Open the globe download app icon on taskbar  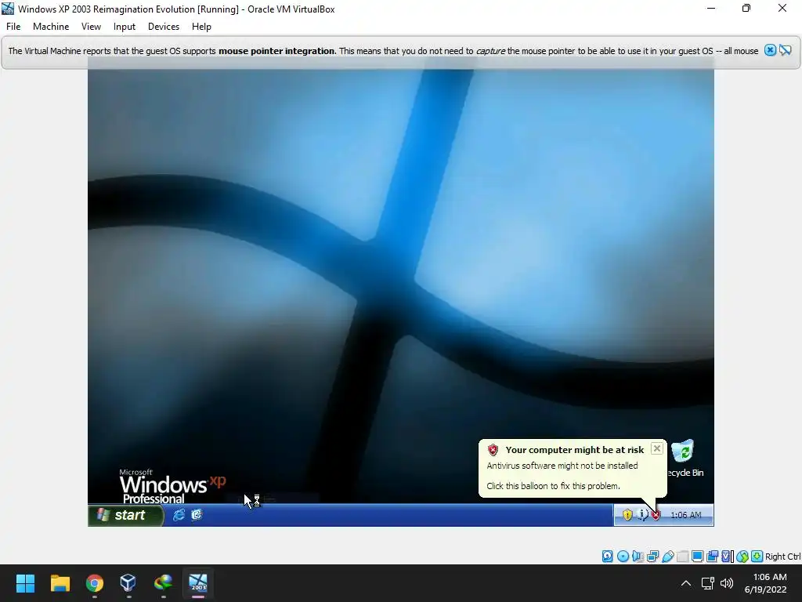click(x=163, y=583)
